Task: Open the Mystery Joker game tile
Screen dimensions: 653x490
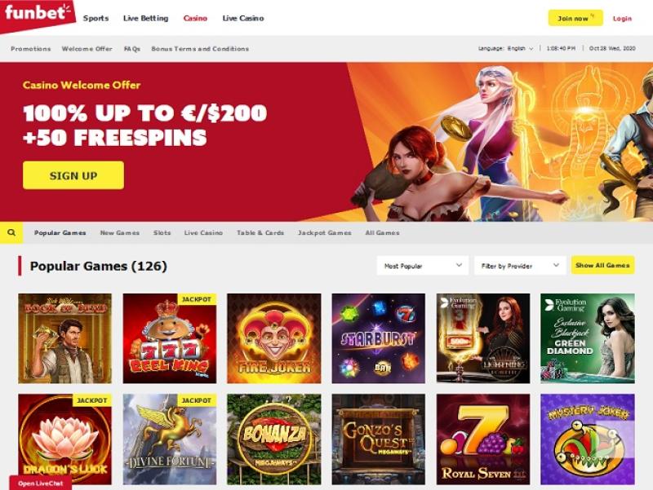Action: [588, 439]
